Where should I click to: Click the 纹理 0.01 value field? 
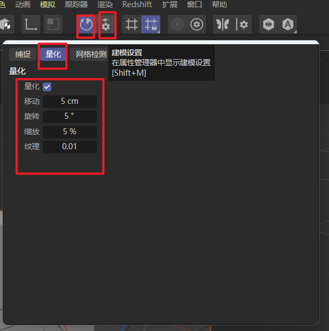70,147
